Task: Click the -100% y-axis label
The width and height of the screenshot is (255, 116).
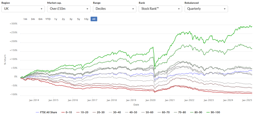Action: tap(14, 95)
